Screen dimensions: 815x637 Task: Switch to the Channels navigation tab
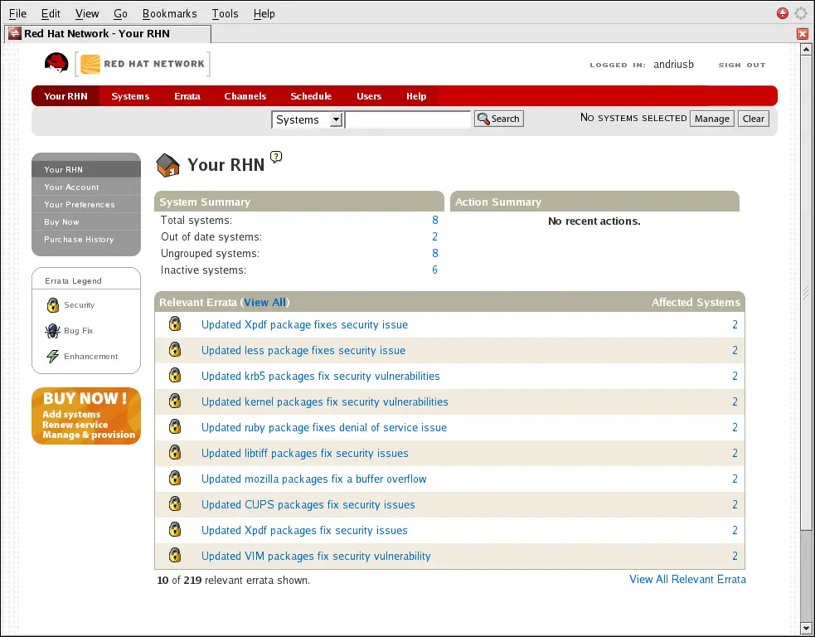click(x=245, y=96)
